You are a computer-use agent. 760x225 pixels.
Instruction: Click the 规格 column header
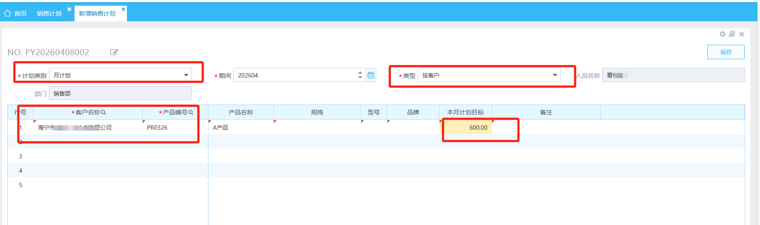(317, 112)
